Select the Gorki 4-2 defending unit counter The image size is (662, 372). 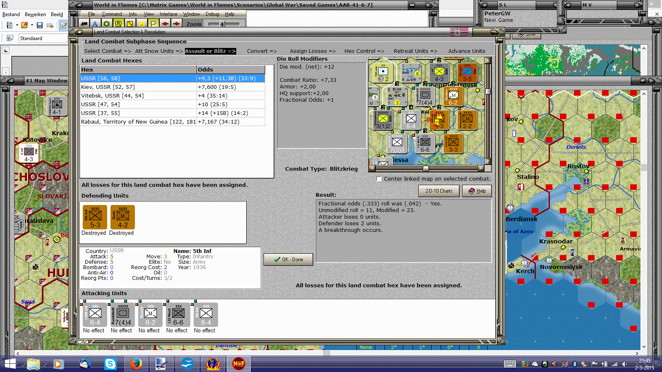[122, 217]
